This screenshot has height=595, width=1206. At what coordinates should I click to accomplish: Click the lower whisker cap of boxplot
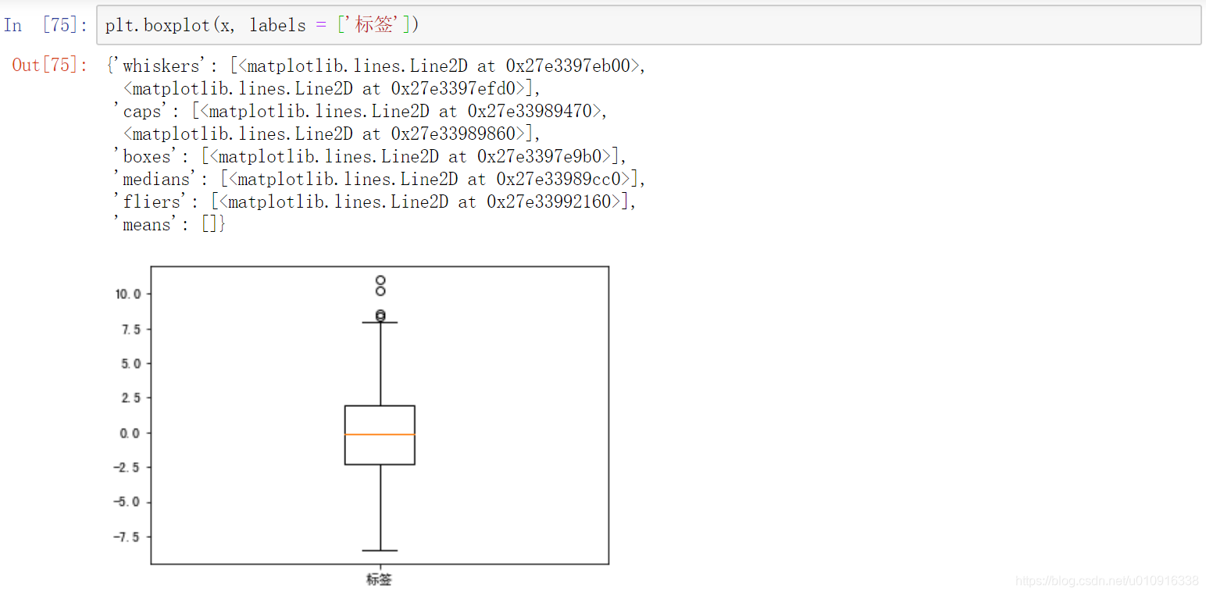pos(380,550)
